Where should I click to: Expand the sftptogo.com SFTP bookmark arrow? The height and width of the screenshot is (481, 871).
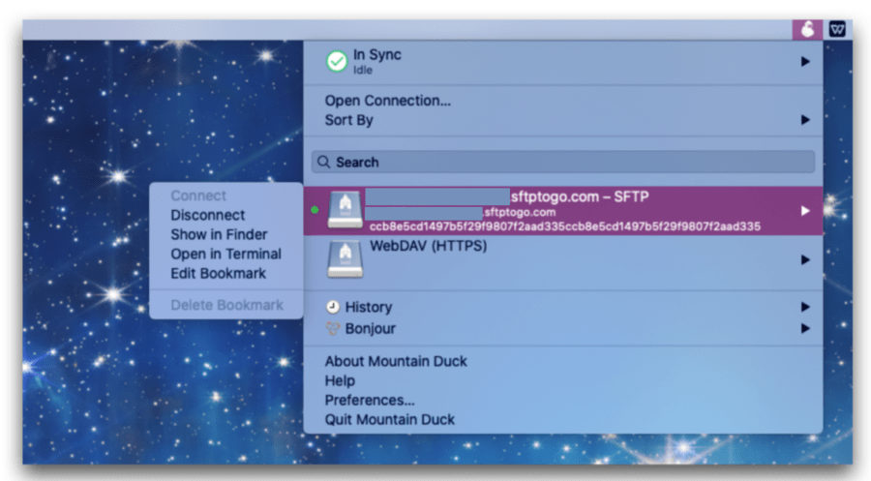click(805, 211)
